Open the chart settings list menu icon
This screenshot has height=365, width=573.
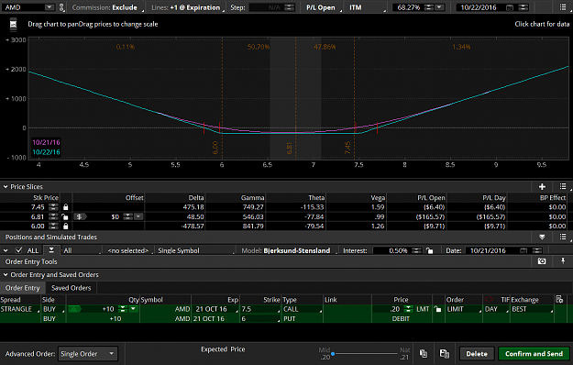[x=563, y=7]
